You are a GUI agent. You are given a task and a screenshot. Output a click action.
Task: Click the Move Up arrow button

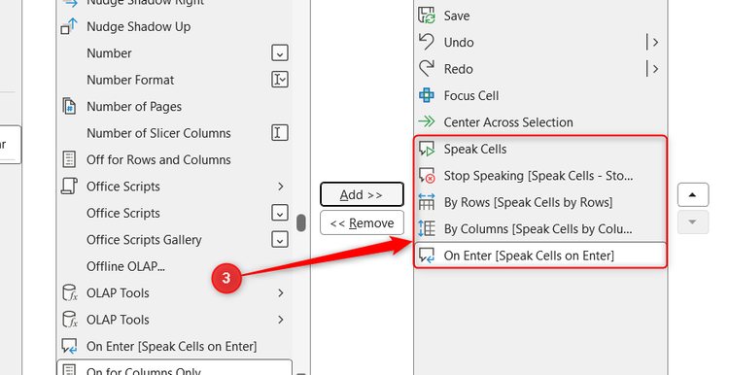(693, 194)
